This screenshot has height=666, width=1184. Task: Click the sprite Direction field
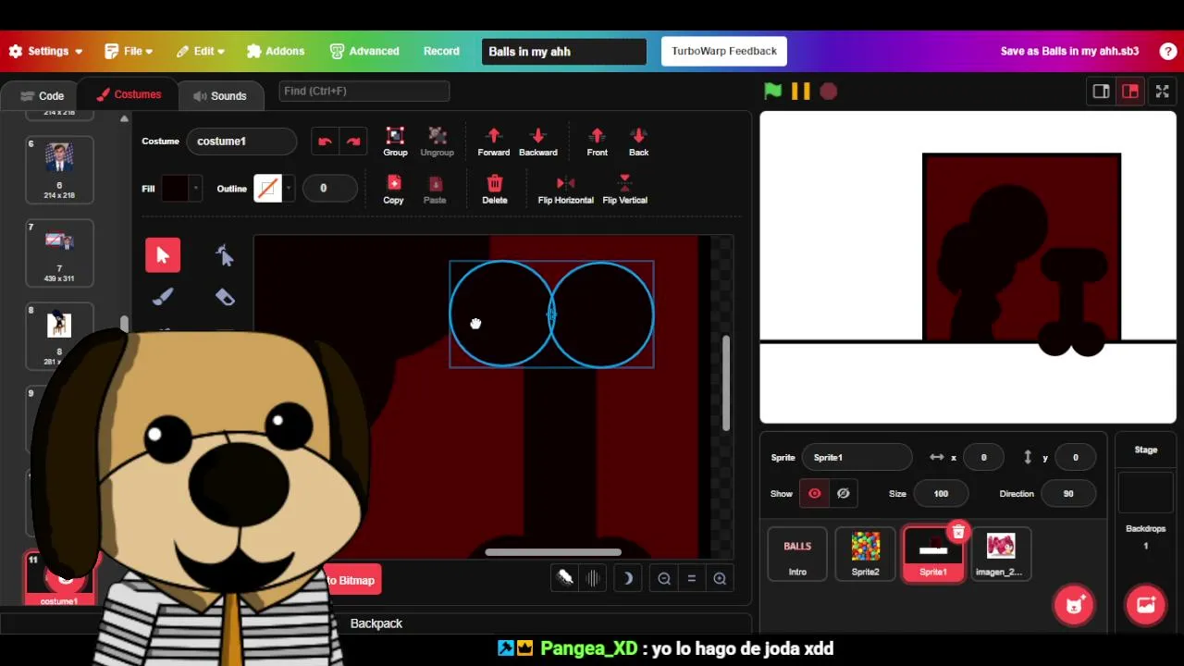[1068, 493]
